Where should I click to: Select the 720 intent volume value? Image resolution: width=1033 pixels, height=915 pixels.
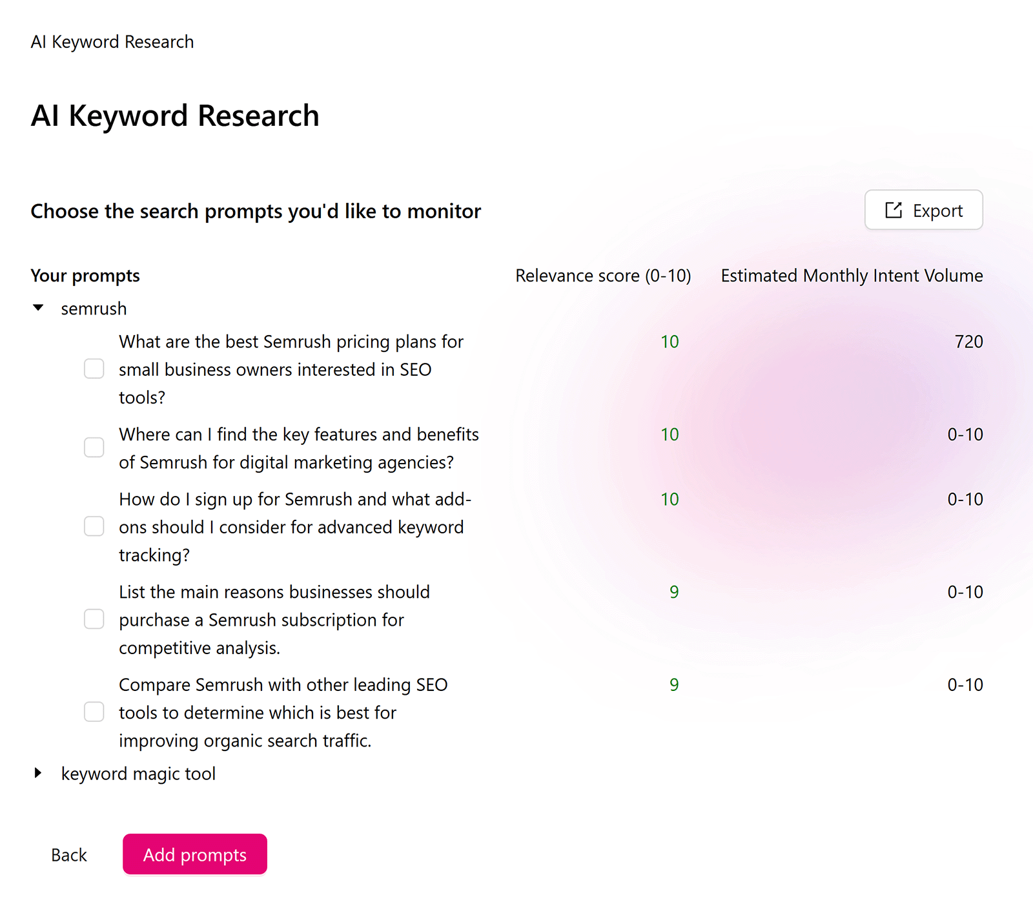point(968,342)
